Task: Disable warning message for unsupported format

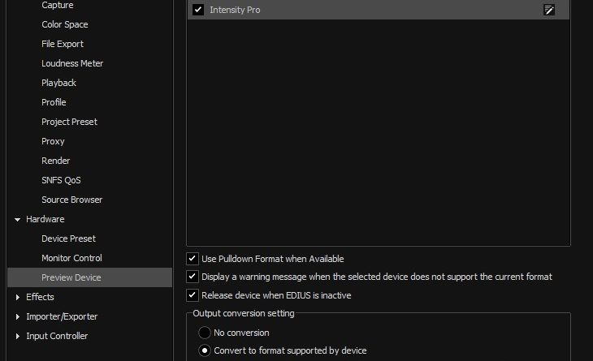Action: click(x=193, y=277)
